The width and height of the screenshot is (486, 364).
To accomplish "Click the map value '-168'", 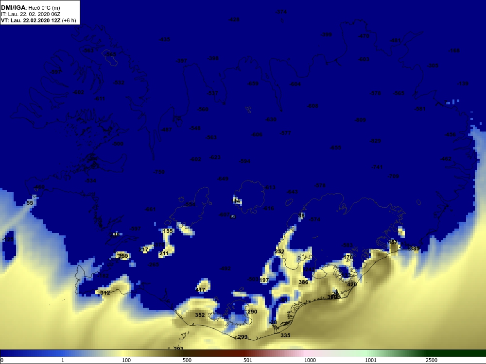I will (454, 50).
